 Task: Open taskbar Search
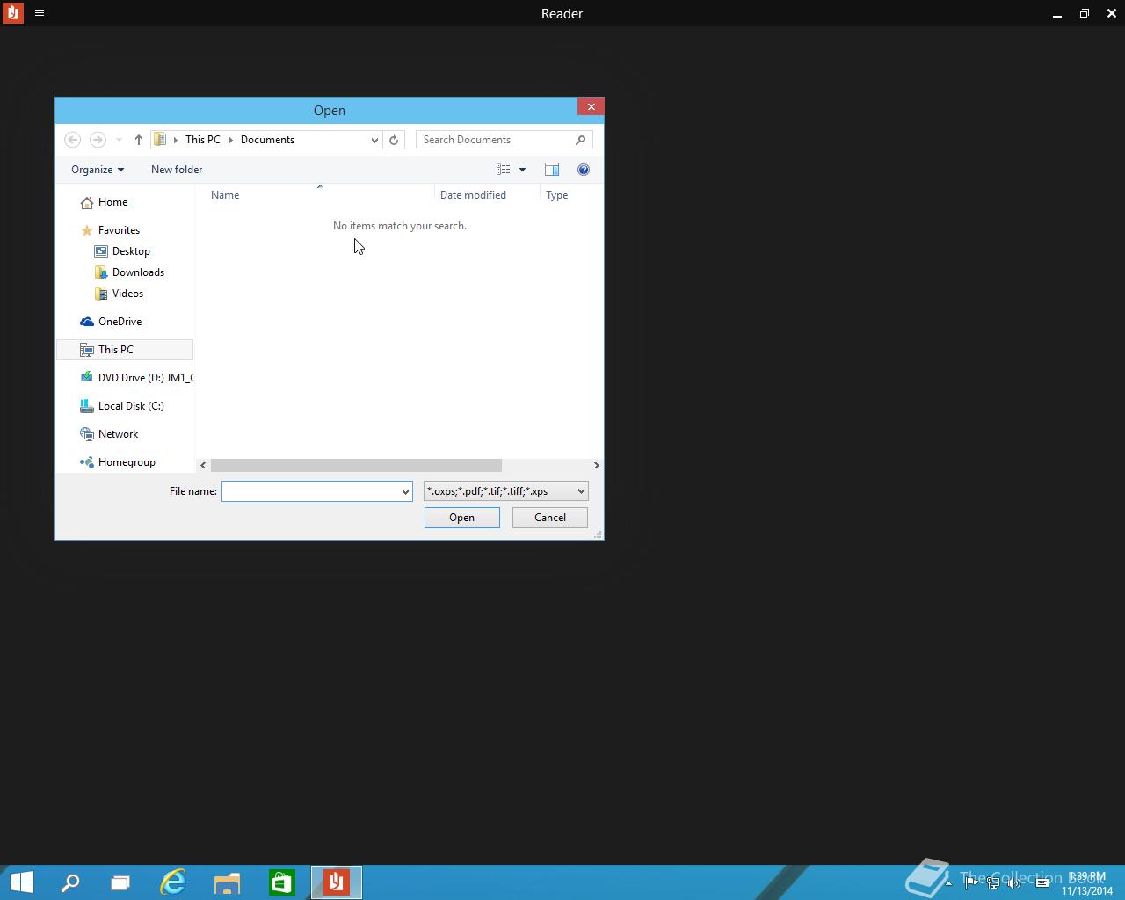pos(69,882)
